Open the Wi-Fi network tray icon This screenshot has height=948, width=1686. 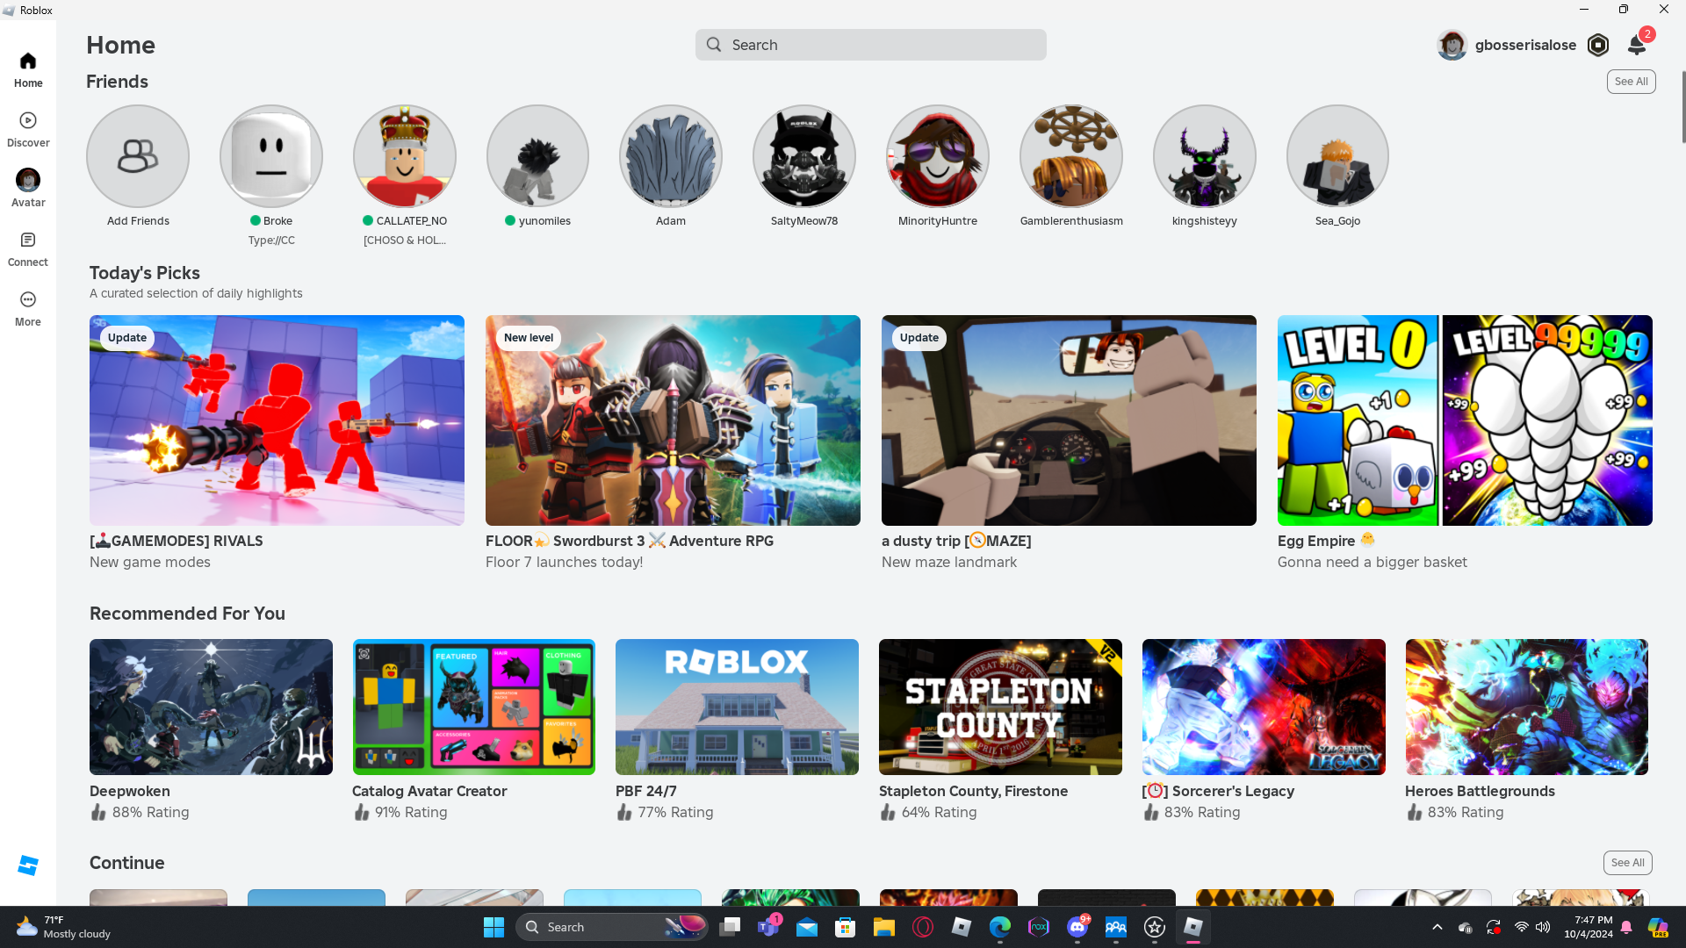(1522, 927)
